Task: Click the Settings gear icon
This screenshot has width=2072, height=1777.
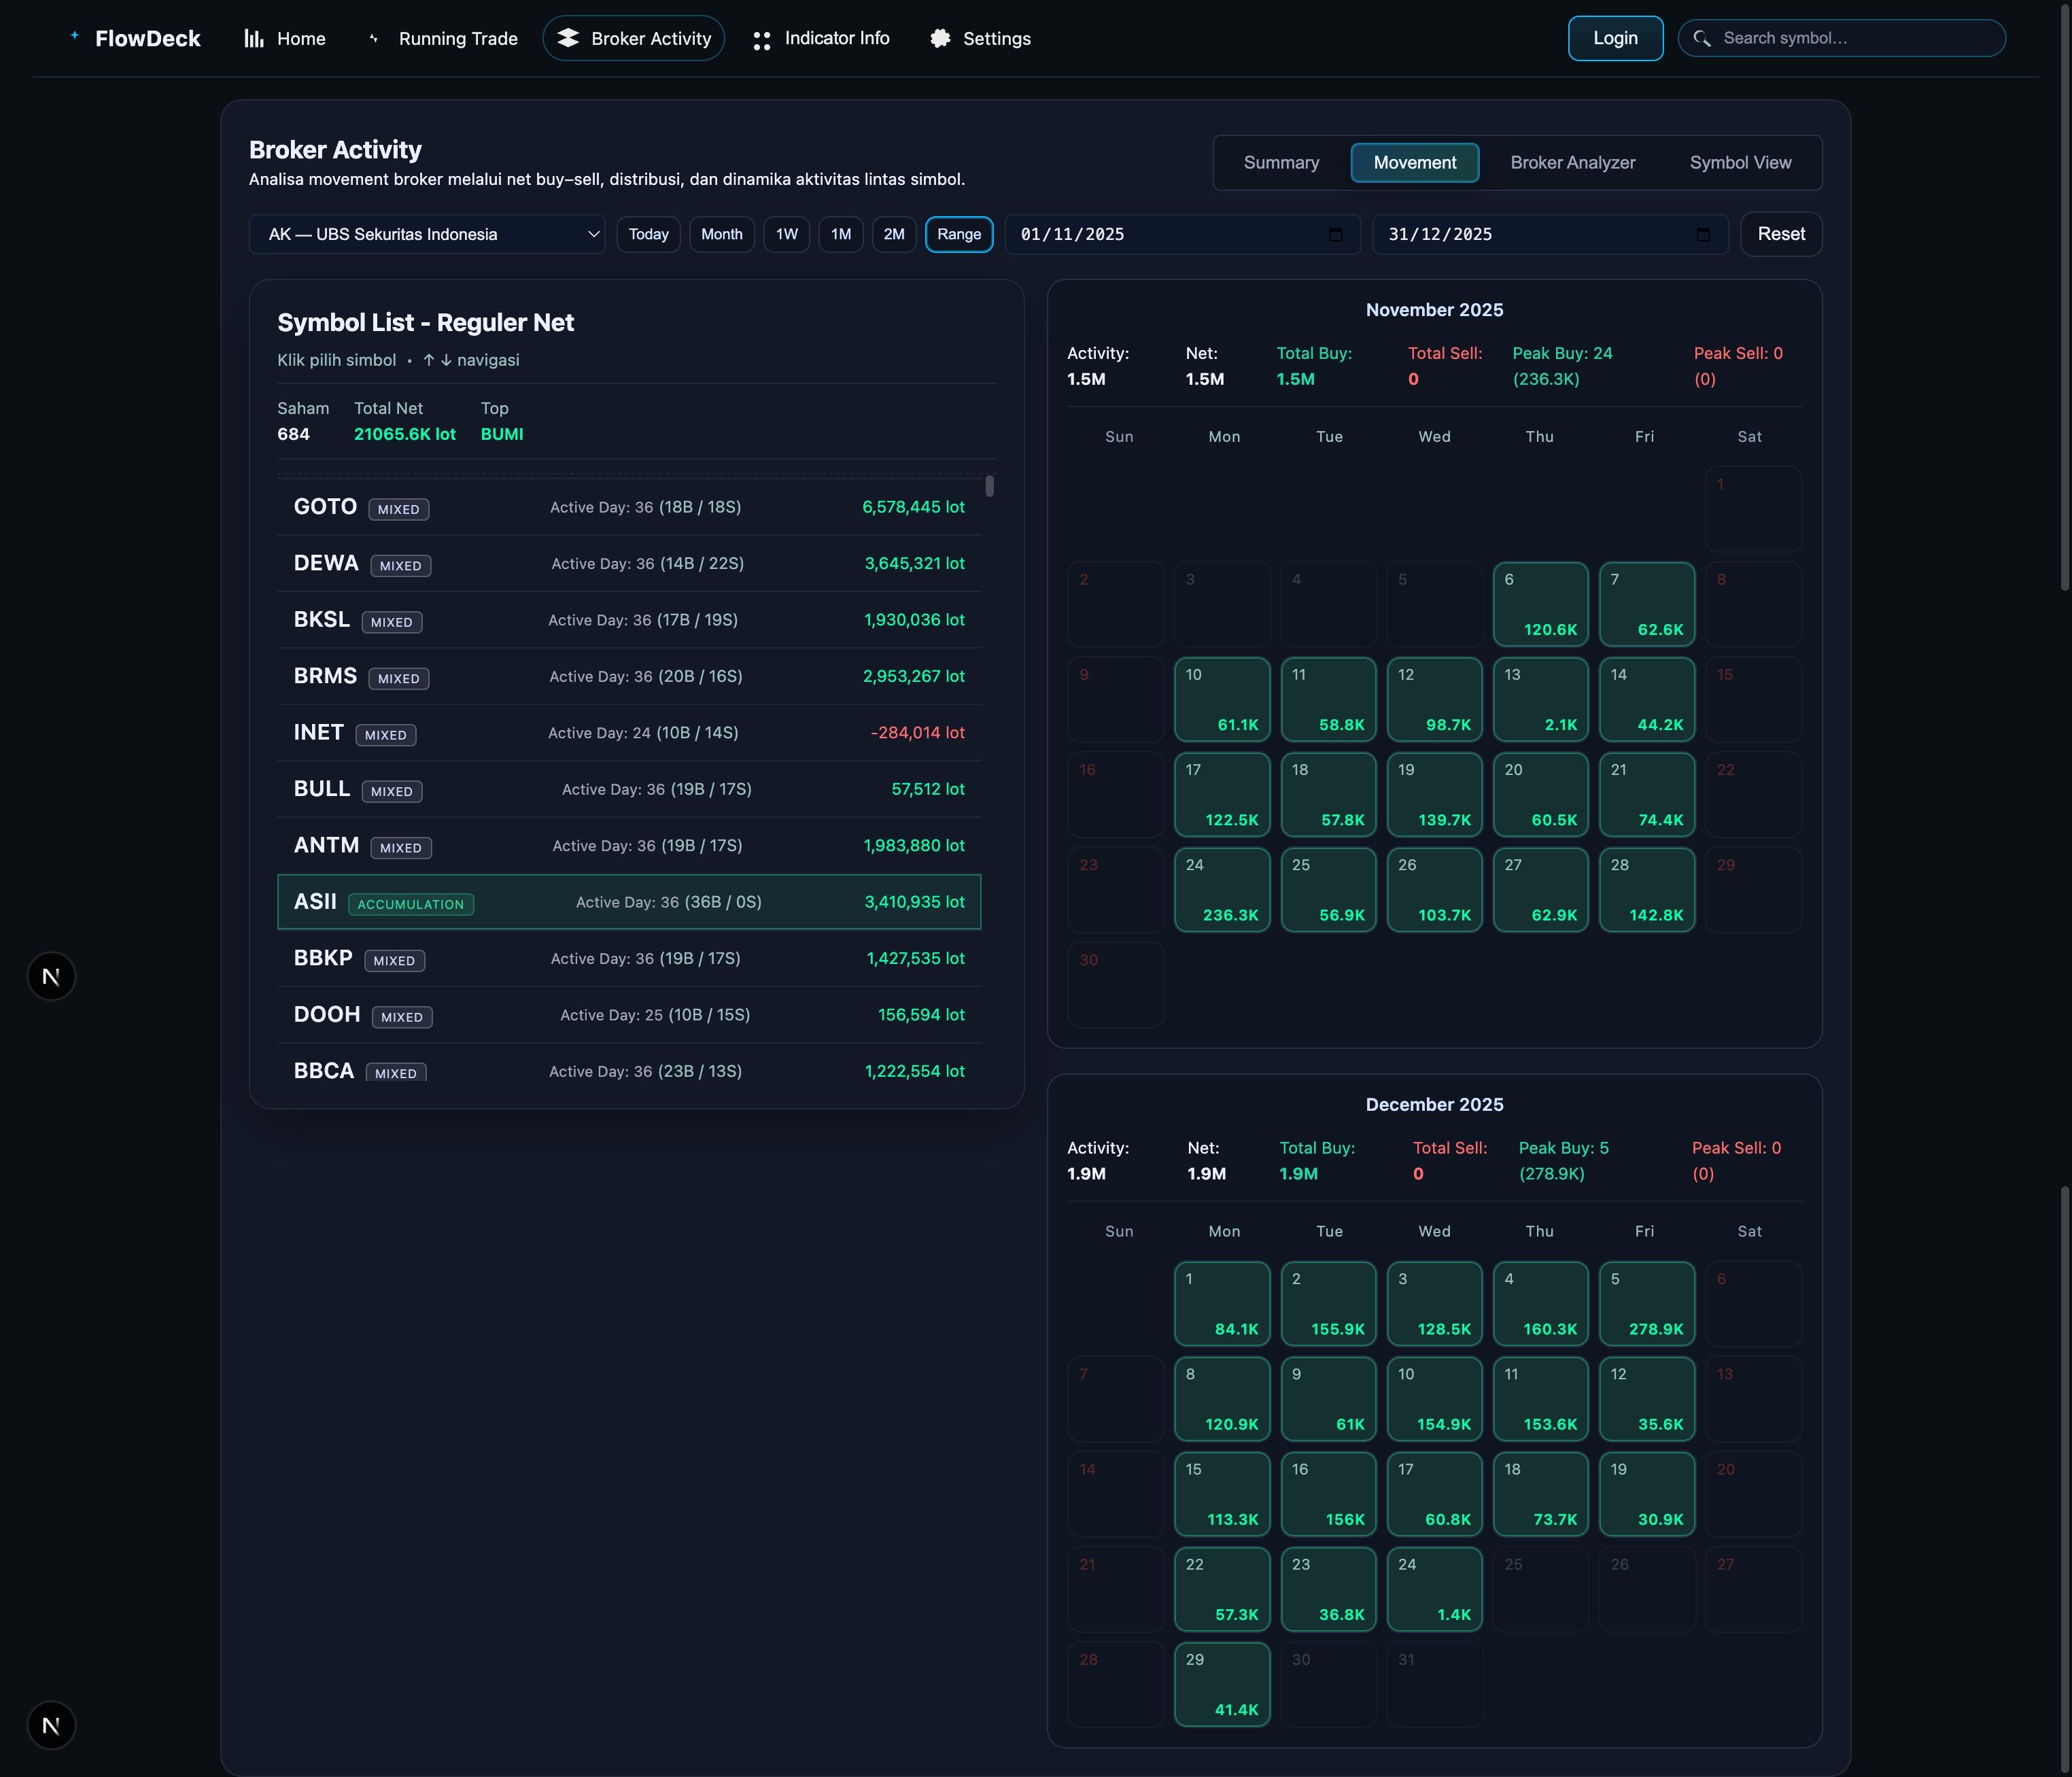Action: pos(940,39)
